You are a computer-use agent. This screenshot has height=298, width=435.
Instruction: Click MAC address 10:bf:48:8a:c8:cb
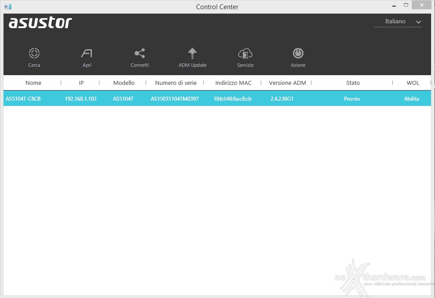pyautogui.click(x=233, y=99)
